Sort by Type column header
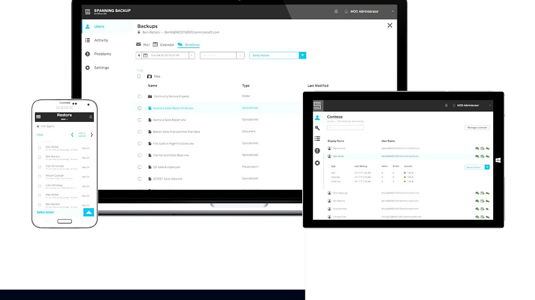Viewport: 535px width, 300px height. [x=246, y=86]
